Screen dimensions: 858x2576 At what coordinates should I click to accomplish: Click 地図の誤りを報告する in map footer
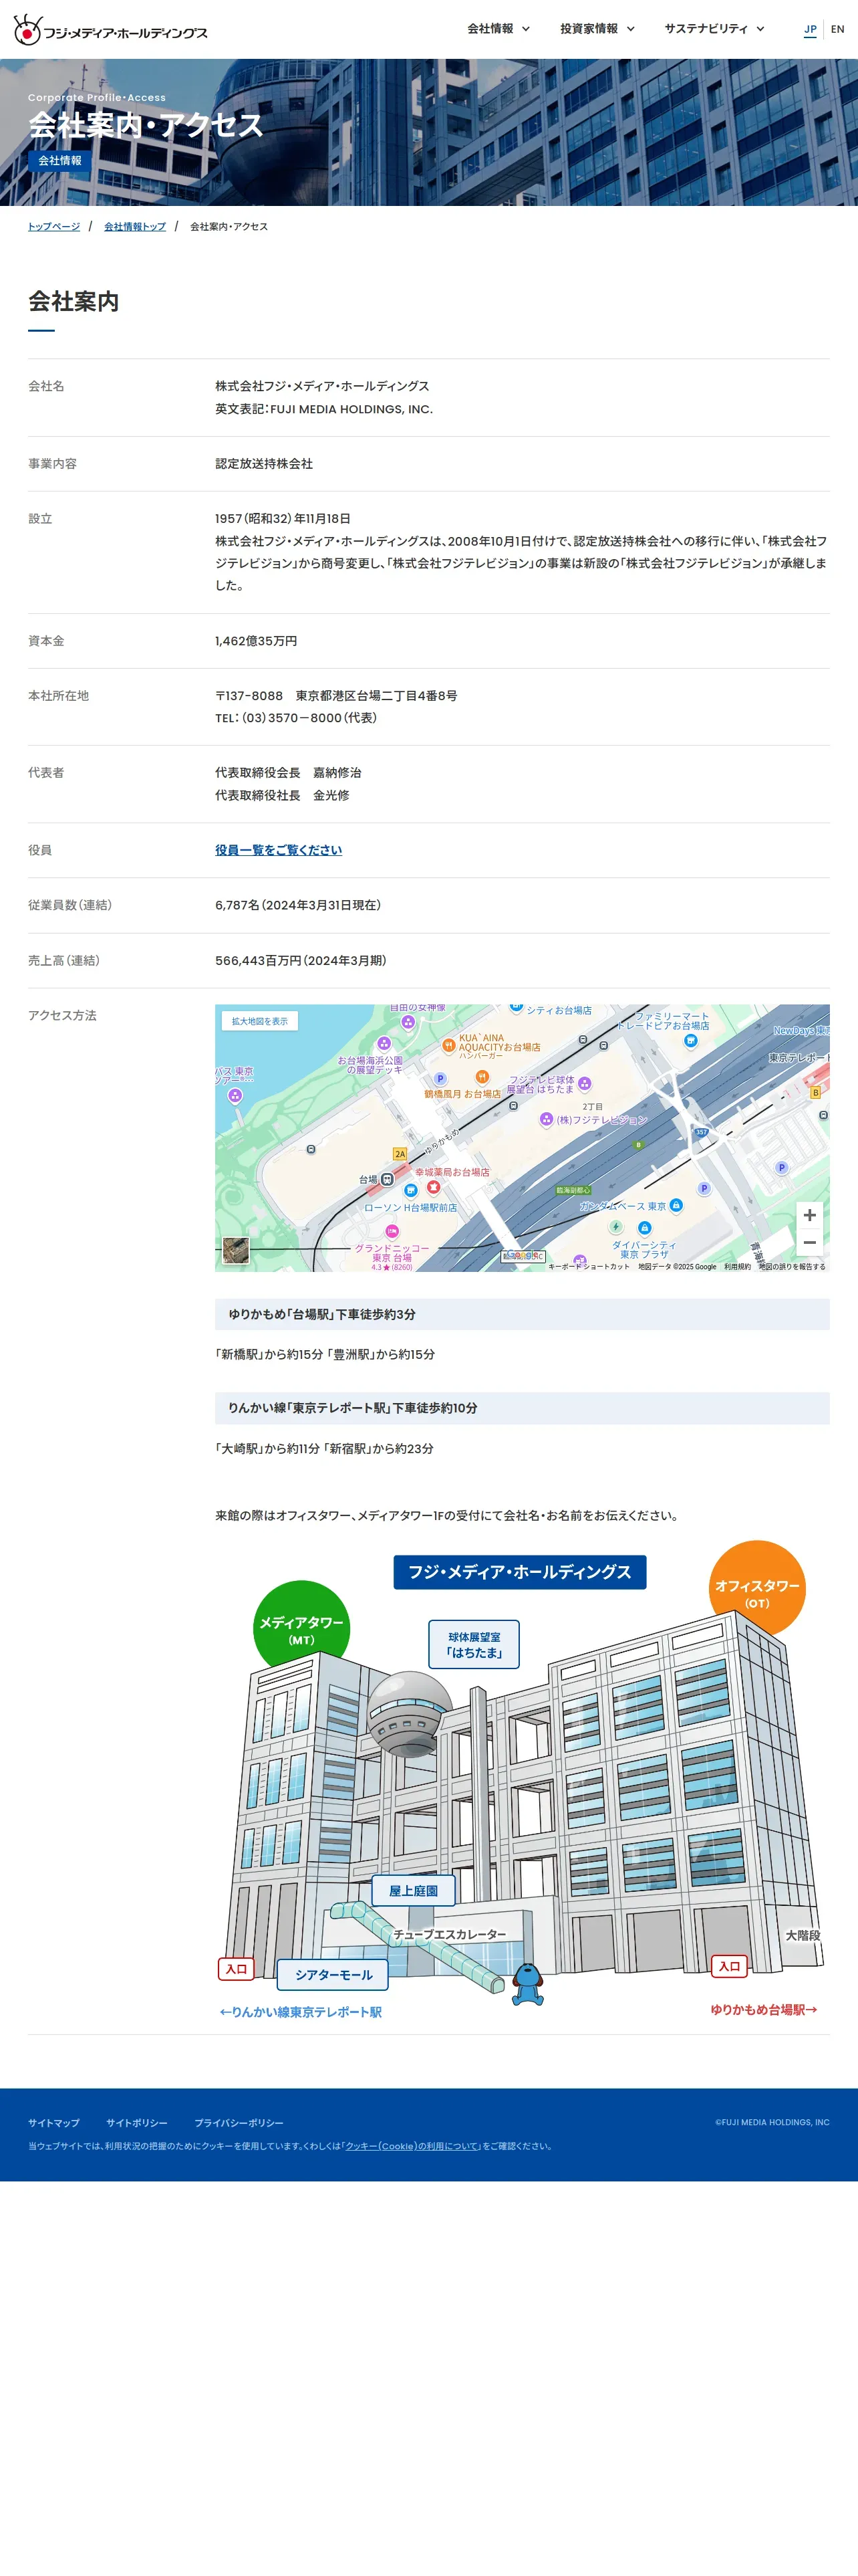(x=792, y=1267)
